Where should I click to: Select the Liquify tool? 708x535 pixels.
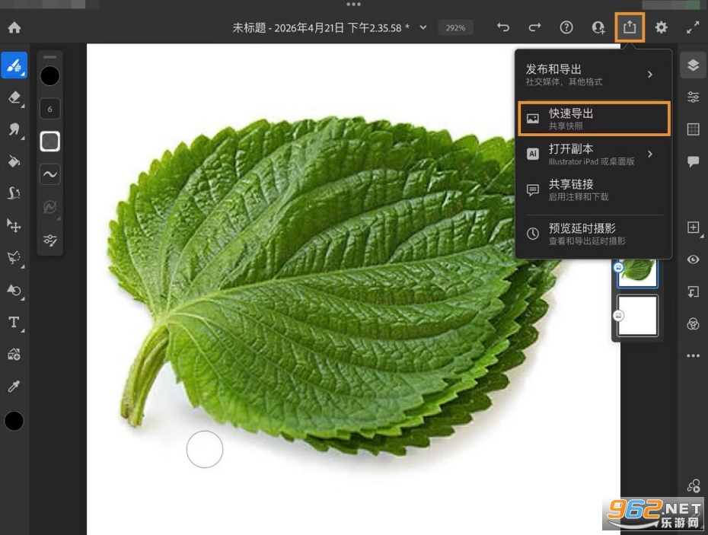(14, 194)
